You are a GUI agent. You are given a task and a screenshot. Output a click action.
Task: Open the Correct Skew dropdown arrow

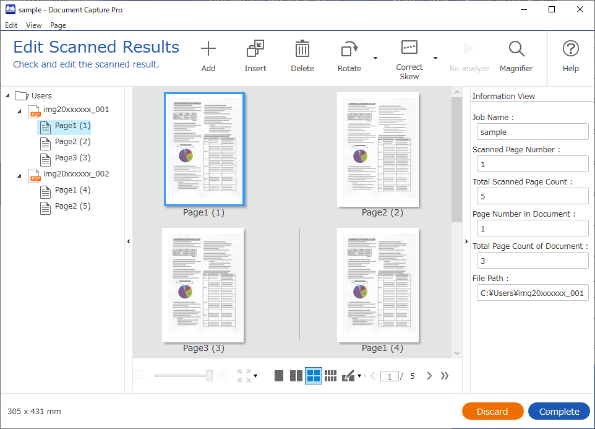coord(435,58)
